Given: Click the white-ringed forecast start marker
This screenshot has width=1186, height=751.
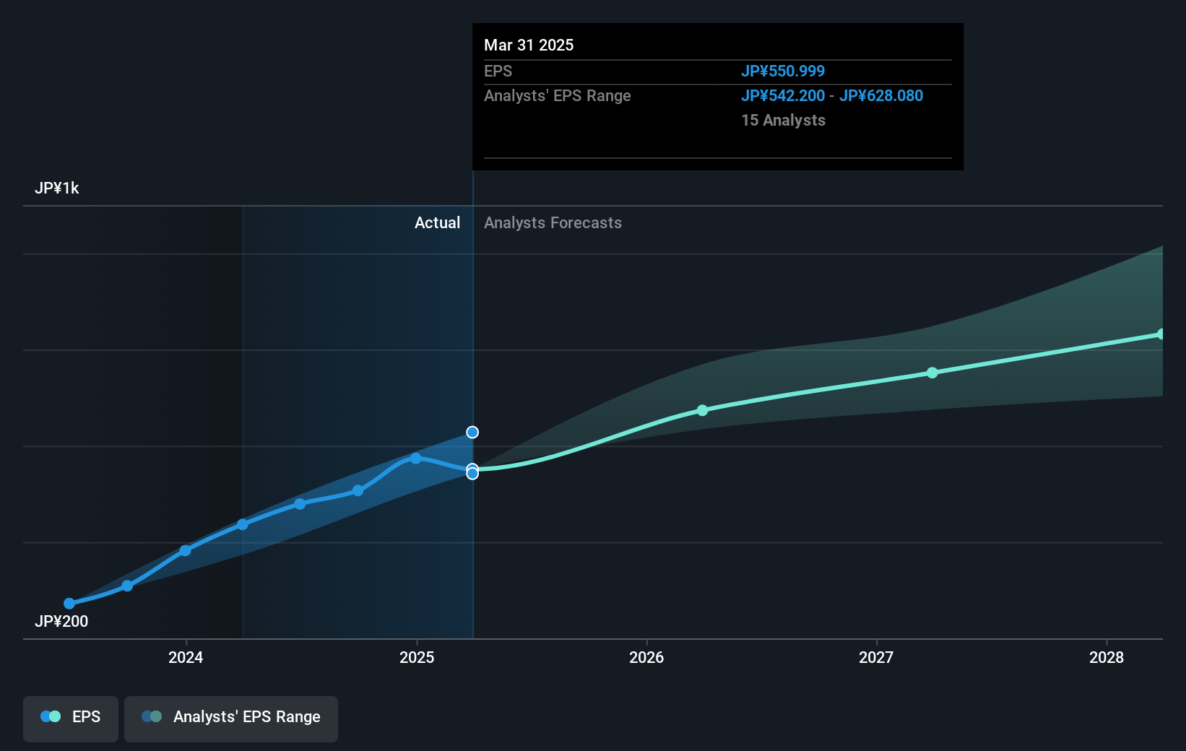Looking at the screenshot, I should [473, 472].
